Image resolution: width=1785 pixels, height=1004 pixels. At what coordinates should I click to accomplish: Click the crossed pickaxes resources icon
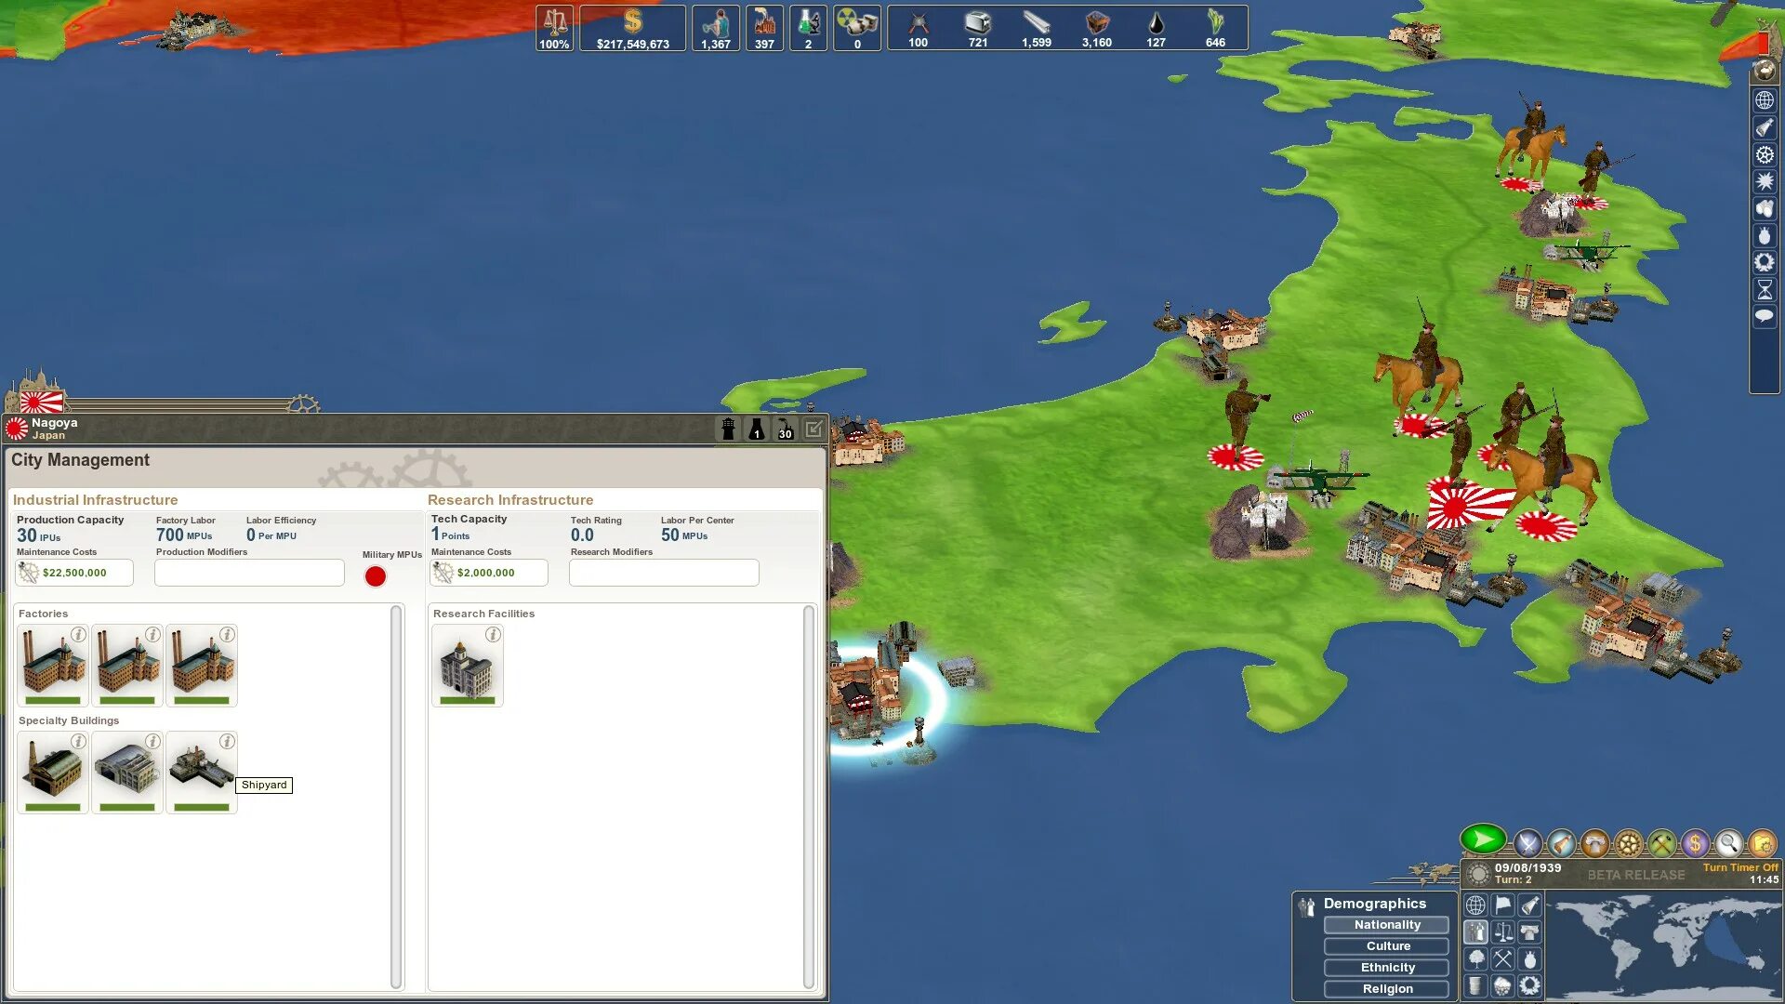[1661, 843]
